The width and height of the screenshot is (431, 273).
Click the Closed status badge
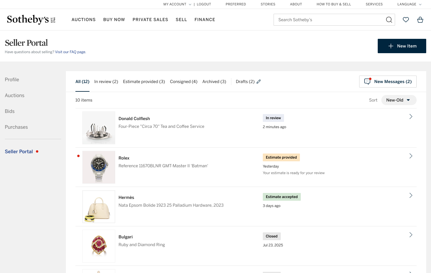coord(271,236)
